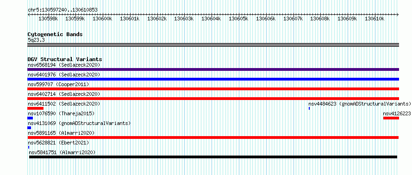Click the 130599k ruler position
This screenshot has height=175, width=412.
click(75, 19)
